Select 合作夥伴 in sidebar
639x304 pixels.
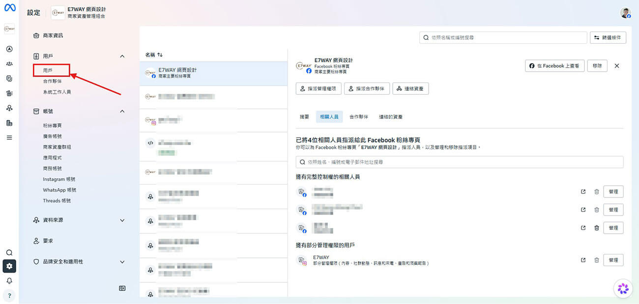52,81
